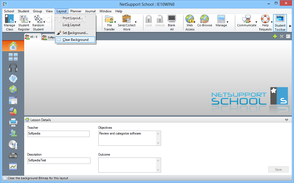Viewport: 294px width, 183px height.
Task: Open the Window menu
Action: pyautogui.click(x=106, y=11)
